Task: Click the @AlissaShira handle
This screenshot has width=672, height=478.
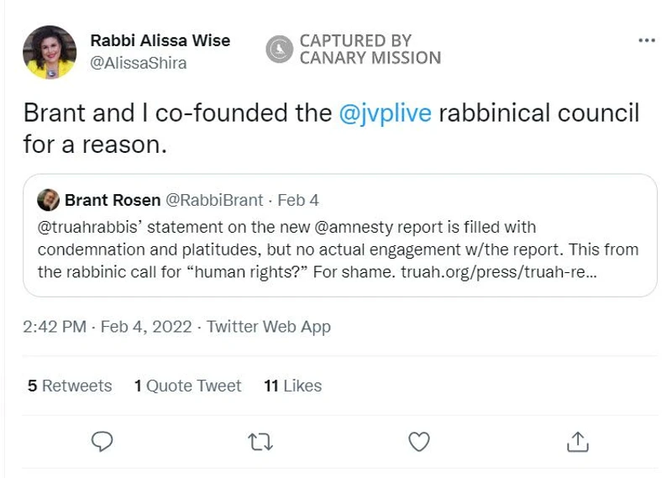Action: point(138,63)
